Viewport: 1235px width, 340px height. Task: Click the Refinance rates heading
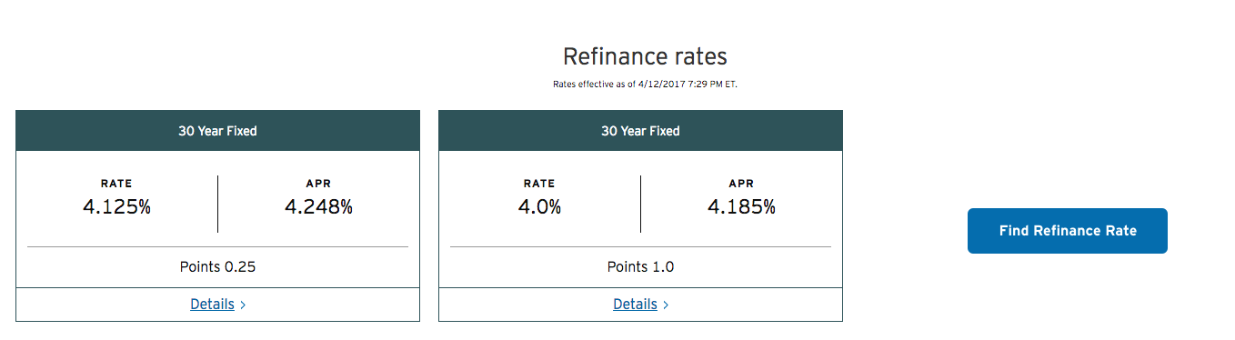click(645, 56)
